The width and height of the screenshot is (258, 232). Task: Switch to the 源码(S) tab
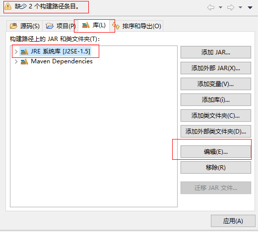[25, 26]
